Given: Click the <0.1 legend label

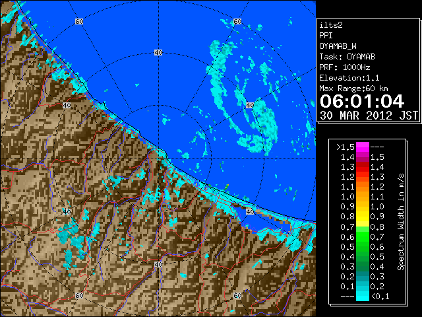Looking at the screenshot, I should point(380,297).
